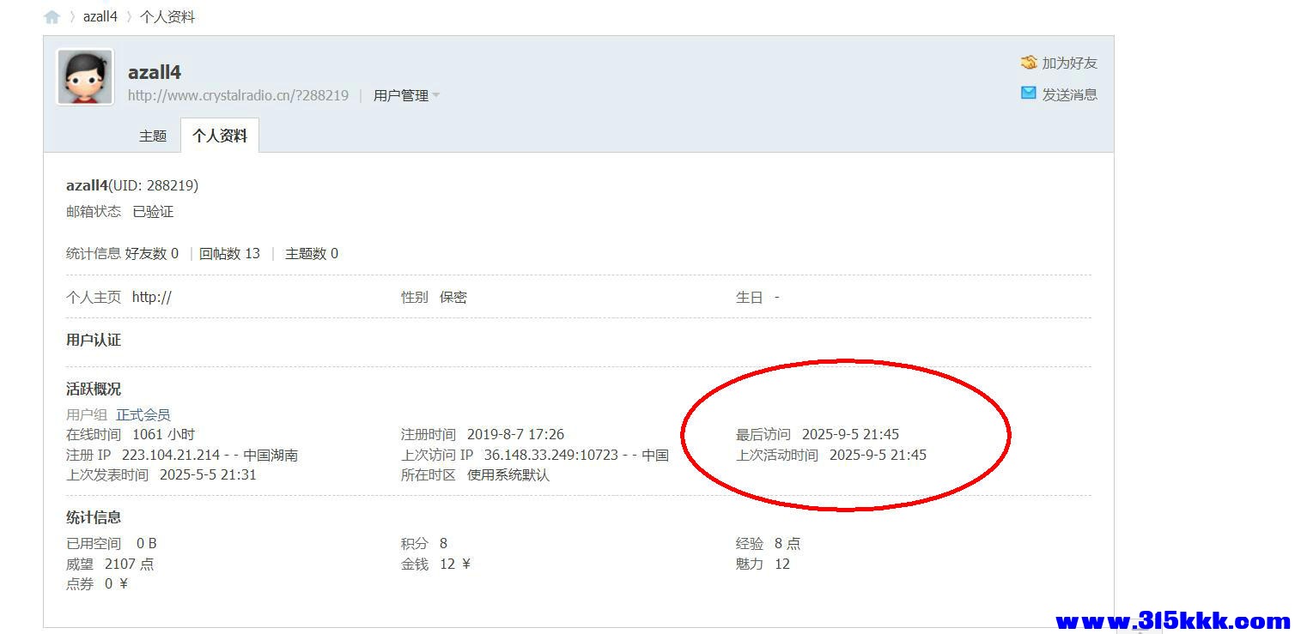1295x634 pixels.
Task: Click the home icon in the breadcrumb
Action: (52, 17)
